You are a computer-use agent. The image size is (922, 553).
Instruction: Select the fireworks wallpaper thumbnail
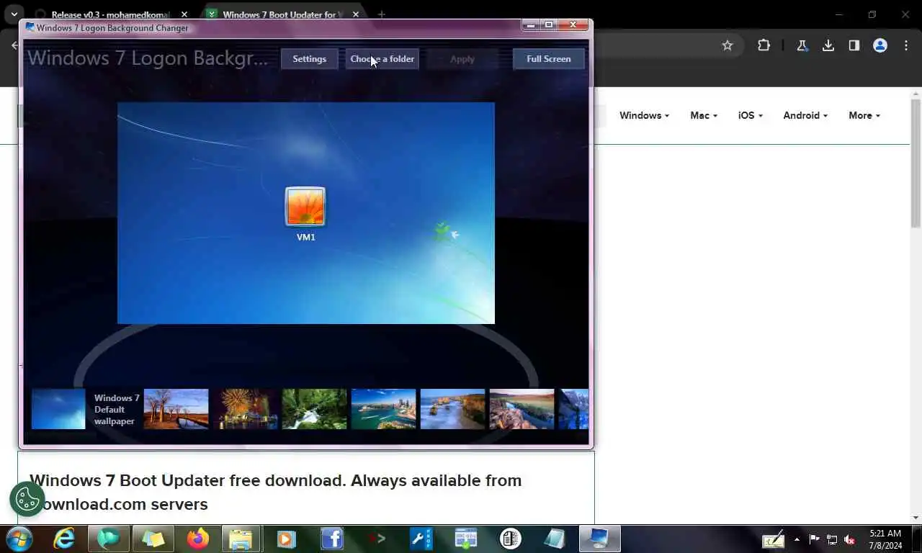[x=245, y=409]
